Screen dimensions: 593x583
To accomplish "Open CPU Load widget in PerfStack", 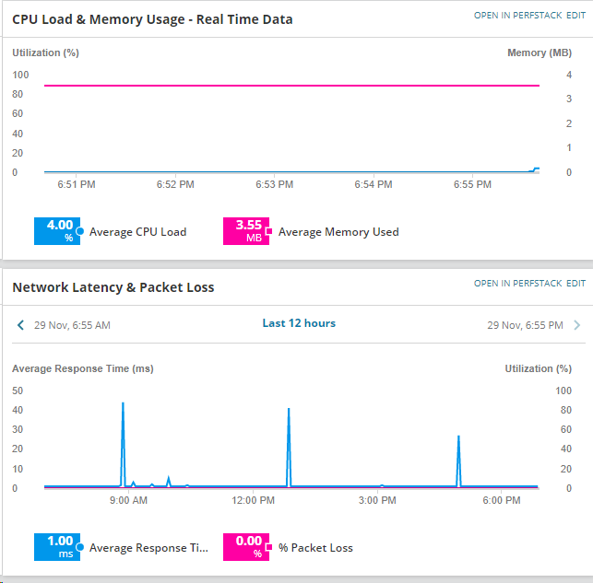I will point(517,16).
